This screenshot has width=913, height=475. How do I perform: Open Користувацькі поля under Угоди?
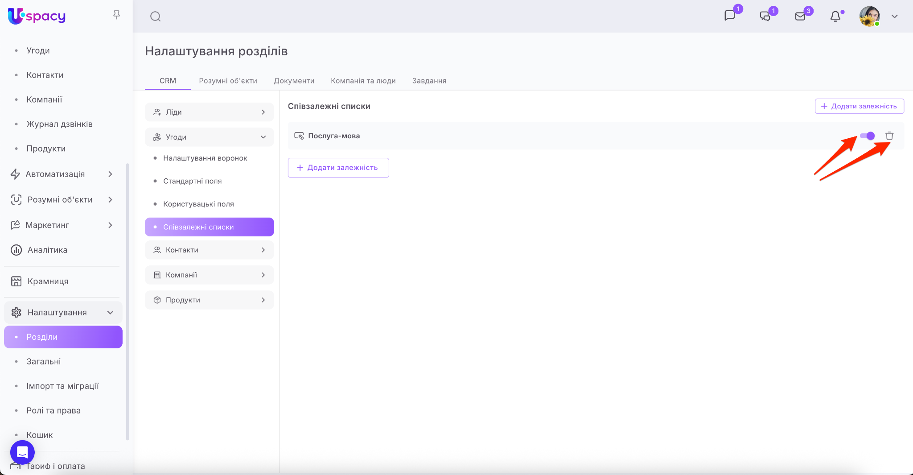(198, 204)
